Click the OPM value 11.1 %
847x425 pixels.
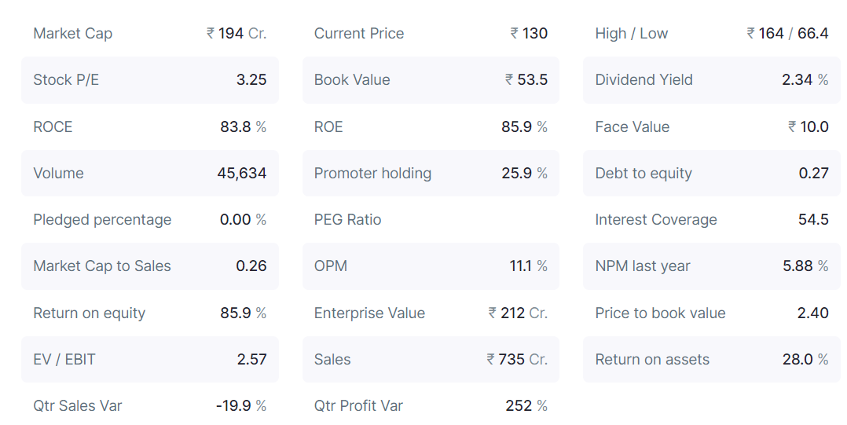pyautogui.click(x=528, y=266)
